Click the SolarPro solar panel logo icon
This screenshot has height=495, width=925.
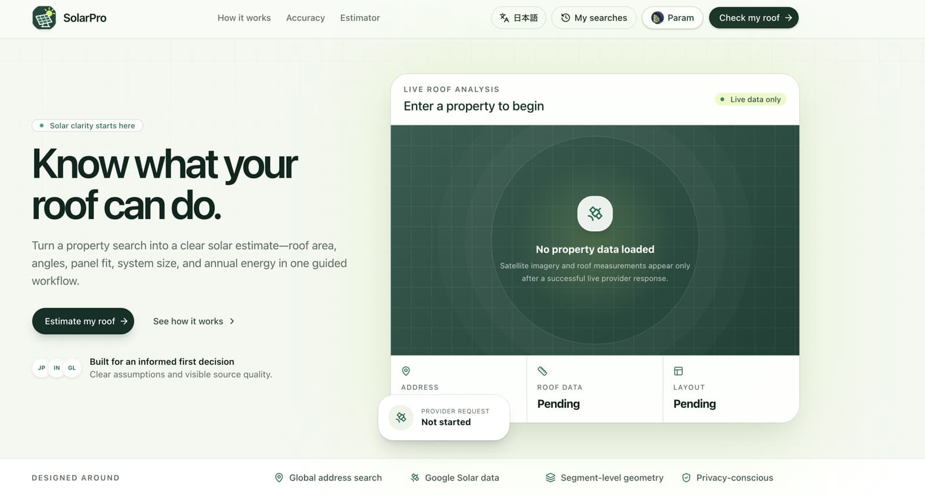(44, 18)
